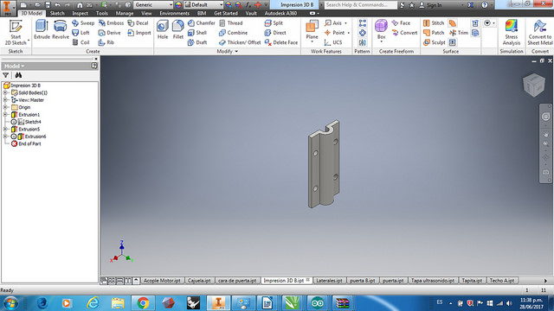Image resolution: width=554 pixels, height=311 pixels.
Task: Activate the Emboss tool
Action: (x=111, y=23)
